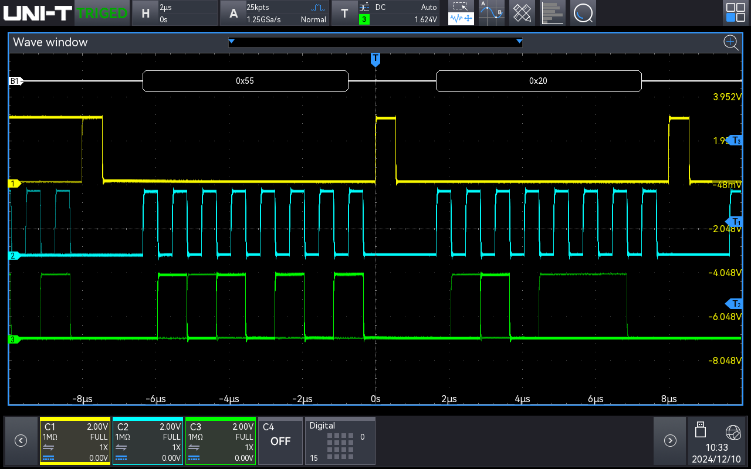Click the C2 1X probe ratio label
The image size is (751, 469).
(x=176, y=447)
